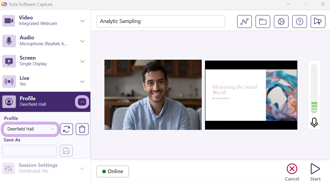Click the microphone icon below the audio meter
This screenshot has height=184, width=330.
(x=314, y=123)
